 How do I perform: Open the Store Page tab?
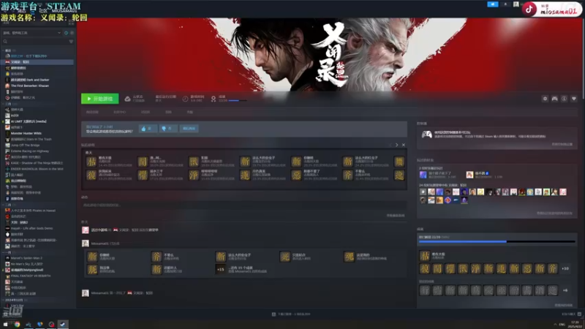(92, 112)
